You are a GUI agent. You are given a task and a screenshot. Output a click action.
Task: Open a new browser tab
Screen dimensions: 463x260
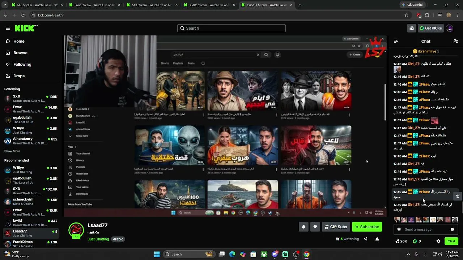pos(300,5)
